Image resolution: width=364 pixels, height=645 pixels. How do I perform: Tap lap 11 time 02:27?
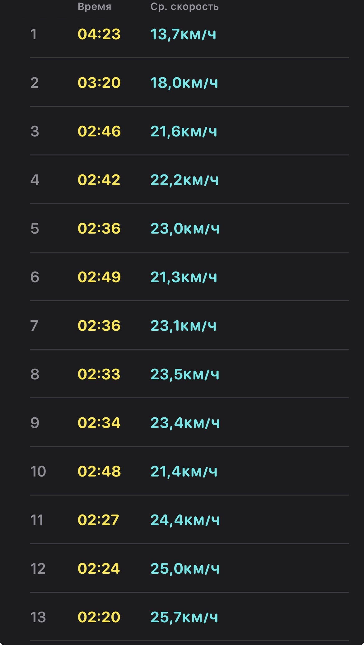coord(98,520)
